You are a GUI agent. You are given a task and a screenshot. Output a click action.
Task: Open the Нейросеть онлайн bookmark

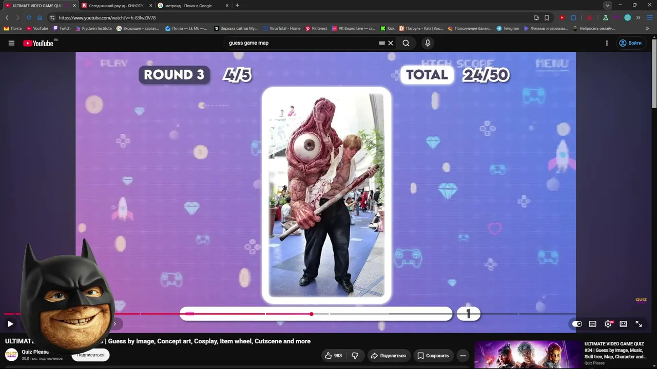pyautogui.click(x=594, y=28)
